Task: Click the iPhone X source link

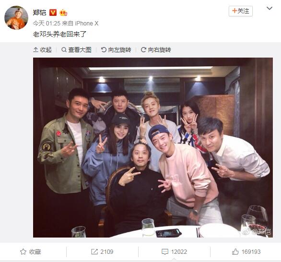Action: coord(87,24)
